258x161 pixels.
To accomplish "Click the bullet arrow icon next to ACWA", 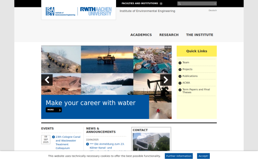I will click(x=180, y=83).
